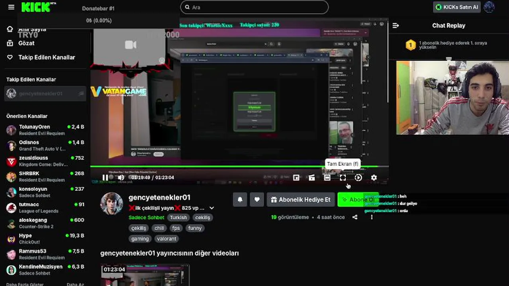Select the green Abone Ol button
The width and height of the screenshot is (509, 286).
[358, 200]
